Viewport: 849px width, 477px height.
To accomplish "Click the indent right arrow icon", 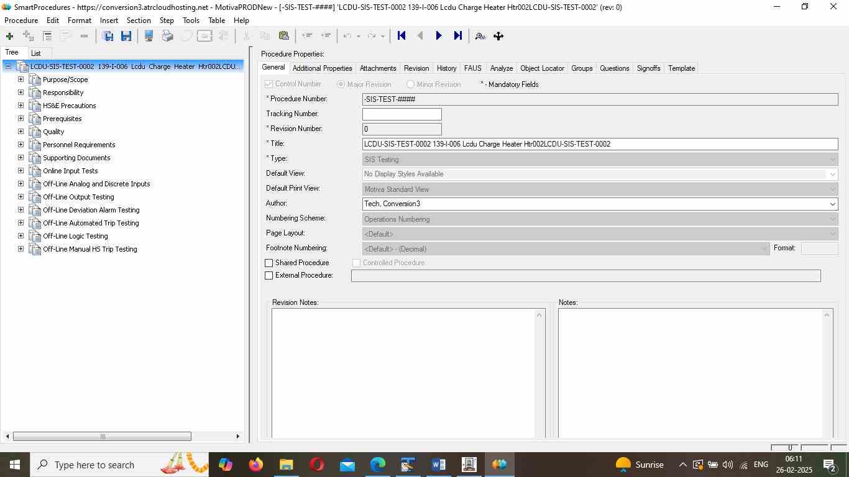I will click(x=326, y=36).
